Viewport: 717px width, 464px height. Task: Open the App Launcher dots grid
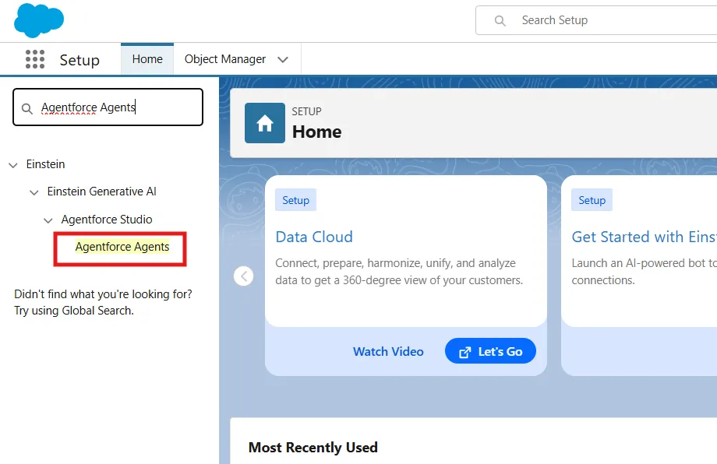point(35,60)
